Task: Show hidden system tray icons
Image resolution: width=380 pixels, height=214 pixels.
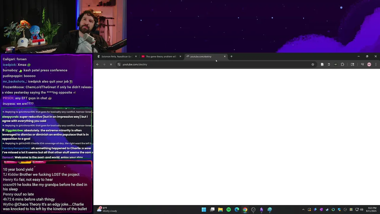Action: point(303,210)
